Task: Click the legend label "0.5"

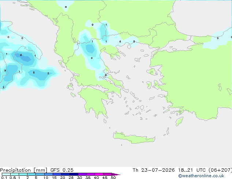Action: 12,178
